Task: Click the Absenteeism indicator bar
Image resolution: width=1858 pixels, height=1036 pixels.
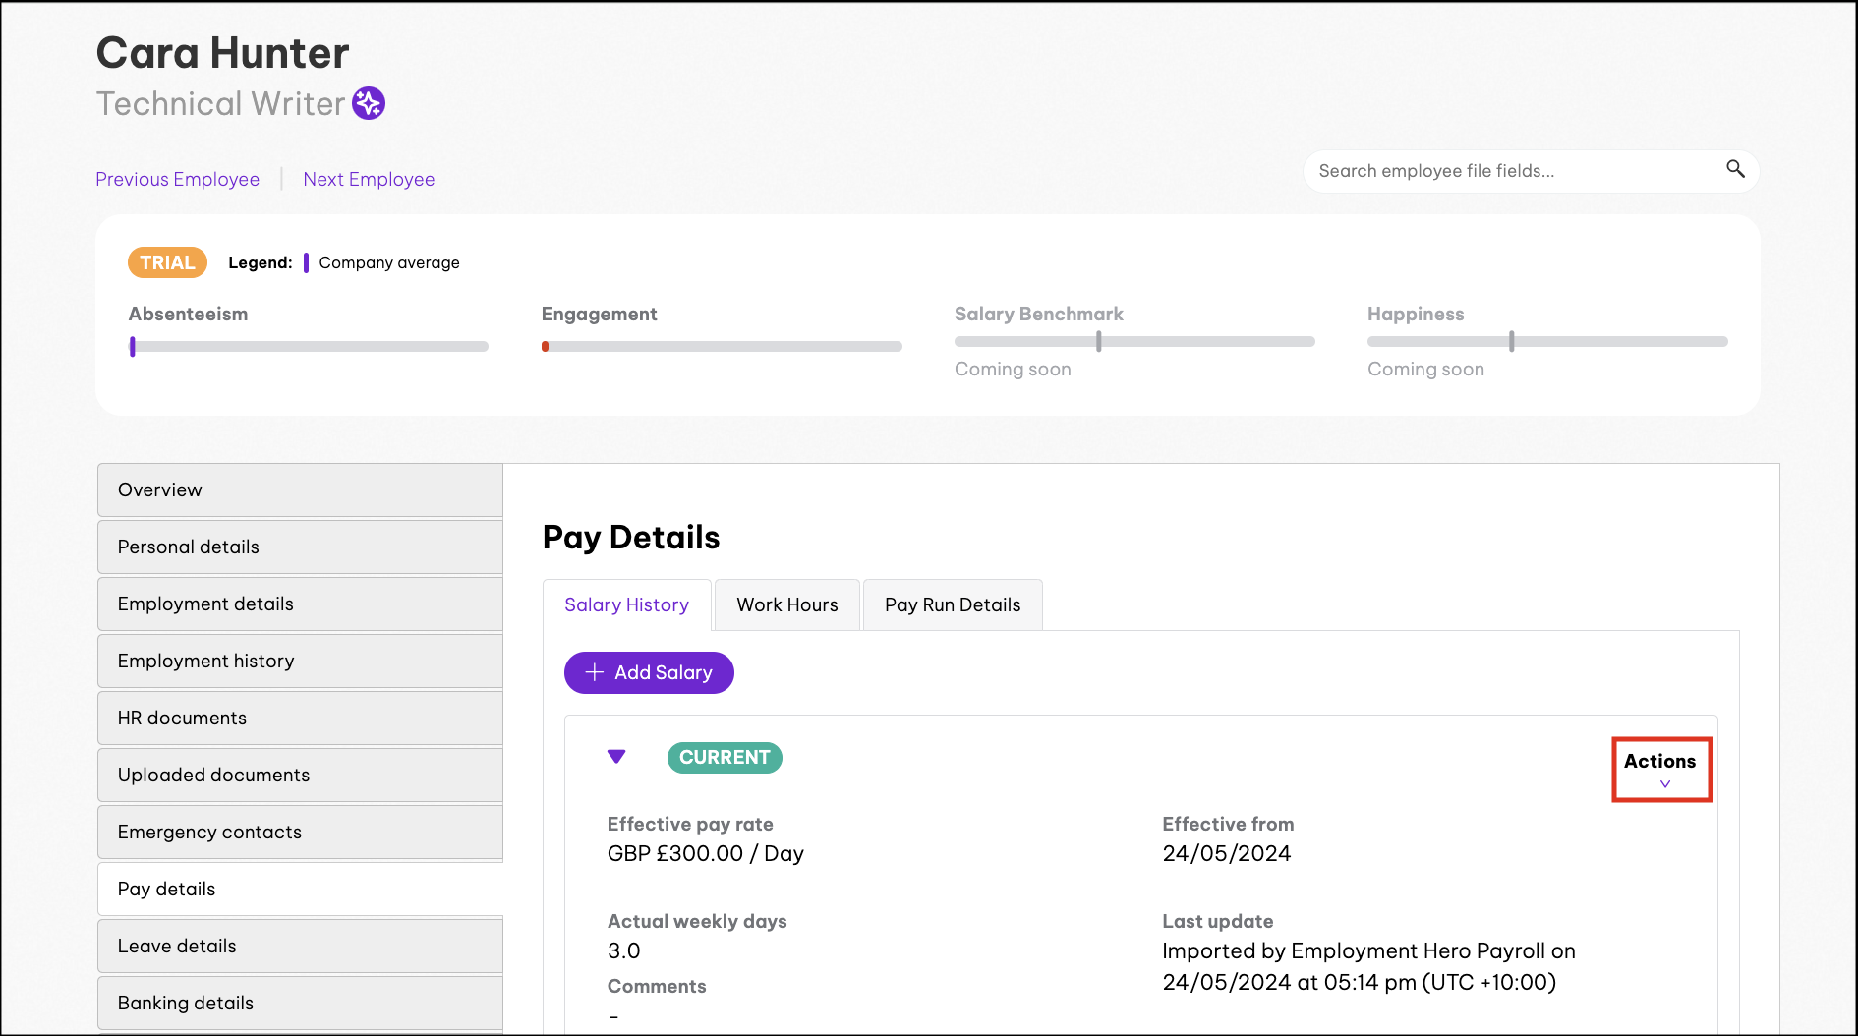Action: pos(309,346)
